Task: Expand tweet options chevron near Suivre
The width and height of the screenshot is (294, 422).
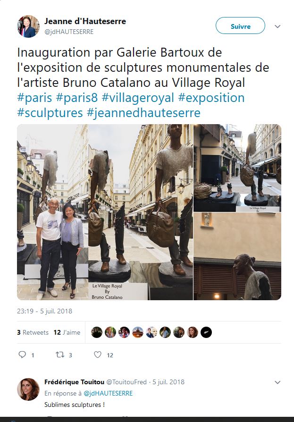Action: click(277, 26)
